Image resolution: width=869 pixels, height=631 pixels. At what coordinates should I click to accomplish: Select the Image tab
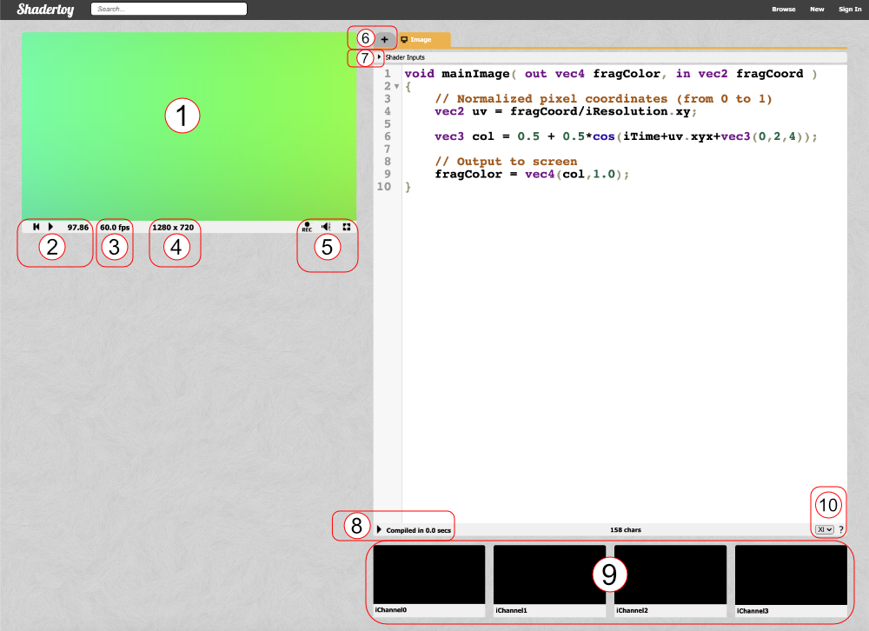[424, 39]
